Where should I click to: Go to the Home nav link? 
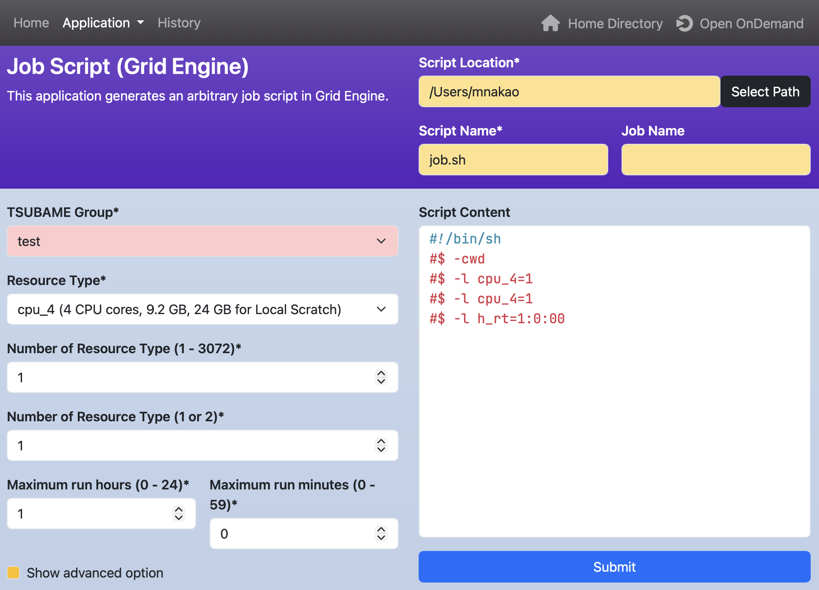[31, 23]
